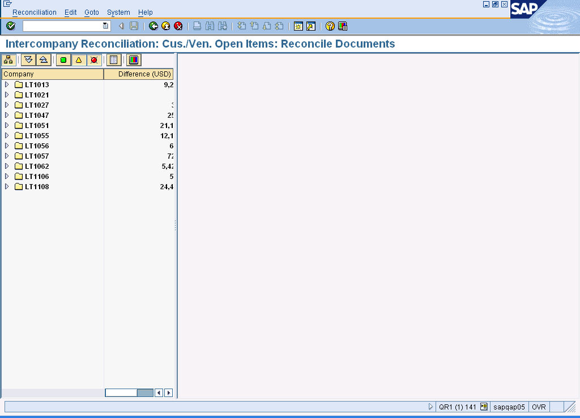Expand the LT1056 company node

[7, 146]
